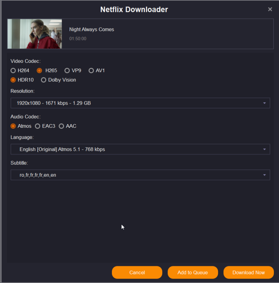Screen dimensions: 279x283
Task: Click the Audio Codec label
Action: click(x=25, y=117)
